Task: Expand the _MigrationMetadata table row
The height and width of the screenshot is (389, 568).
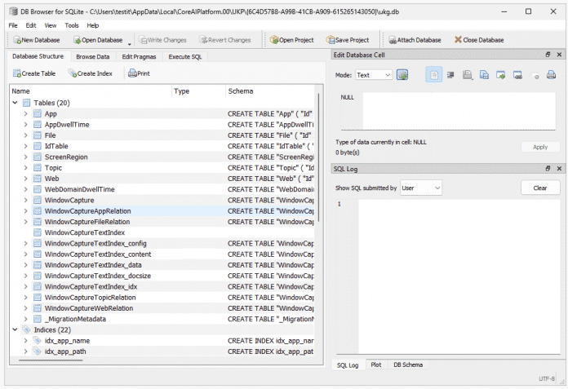Action: (26, 319)
